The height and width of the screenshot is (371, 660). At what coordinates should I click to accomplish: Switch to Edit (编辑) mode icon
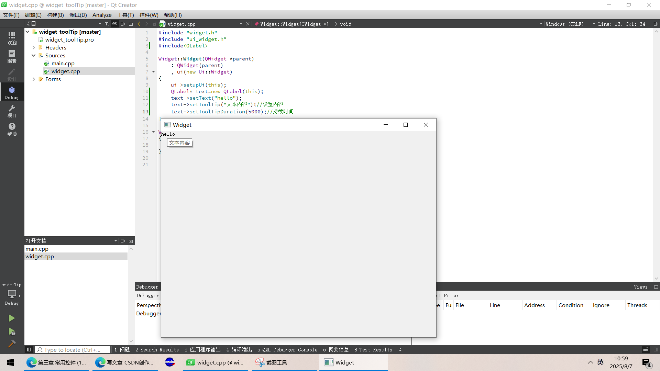click(x=12, y=56)
